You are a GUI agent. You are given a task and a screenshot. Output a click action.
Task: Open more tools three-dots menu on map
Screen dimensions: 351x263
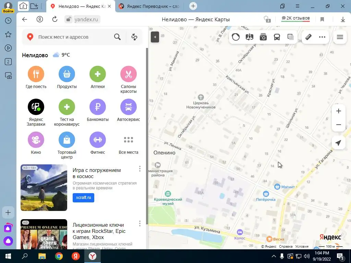coord(322,37)
